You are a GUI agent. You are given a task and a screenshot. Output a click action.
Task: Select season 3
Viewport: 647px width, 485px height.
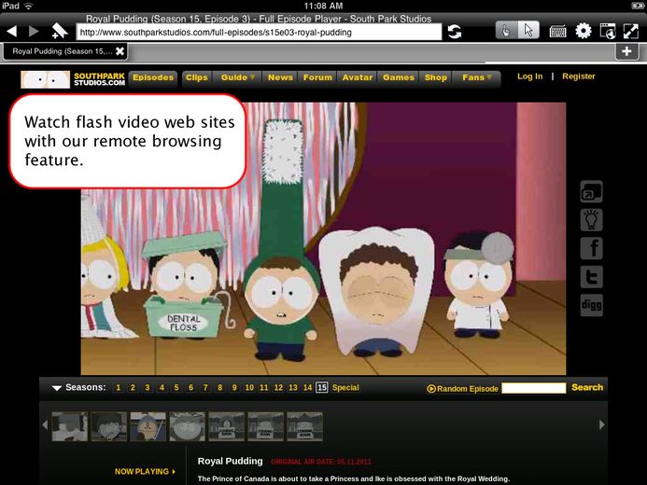tap(148, 388)
